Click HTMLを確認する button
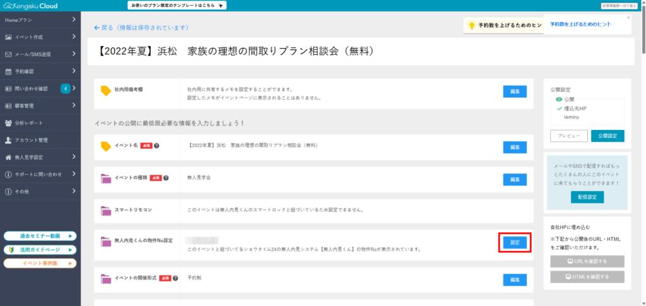The width and height of the screenshot is (646, 306). [x=587, y=277]
